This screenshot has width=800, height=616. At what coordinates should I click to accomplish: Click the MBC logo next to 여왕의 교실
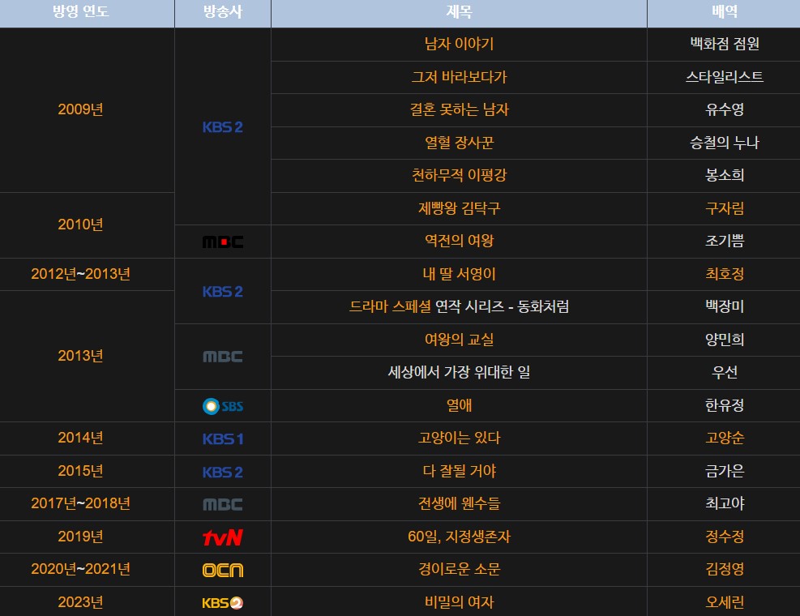point(222,357)
